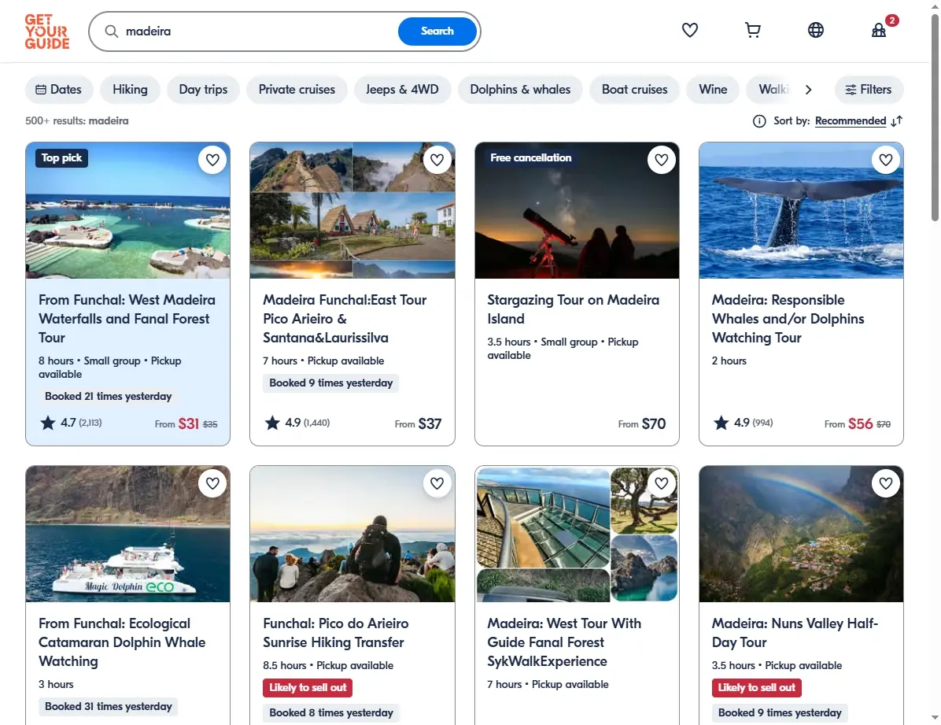Open the language and currency globe icon
941x725 pixels.
pos(816,30)
